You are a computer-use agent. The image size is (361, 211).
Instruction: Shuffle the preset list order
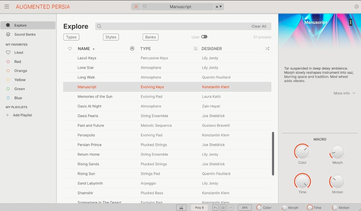click(x=267, y=49)
